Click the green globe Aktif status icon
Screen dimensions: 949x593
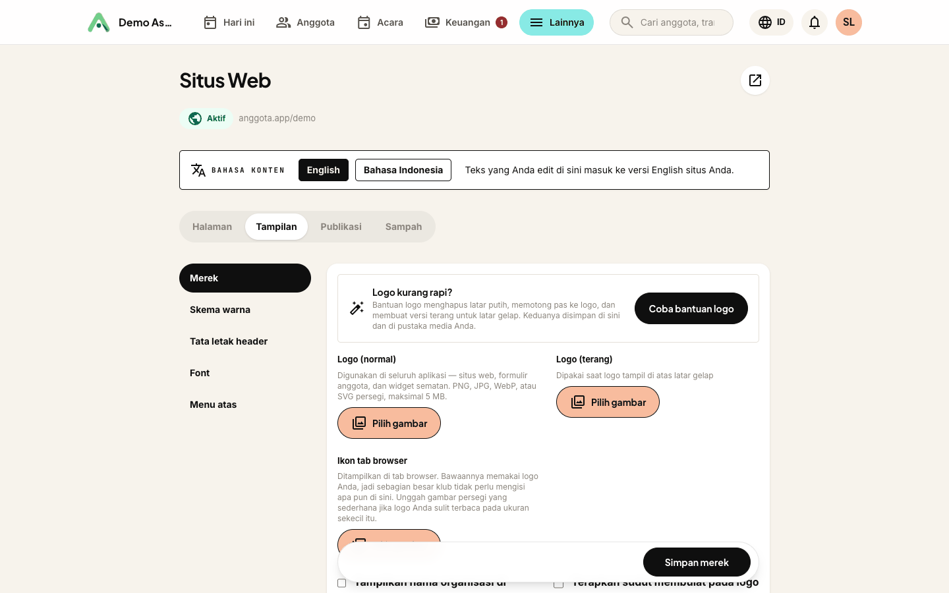[x=195, y=119]
